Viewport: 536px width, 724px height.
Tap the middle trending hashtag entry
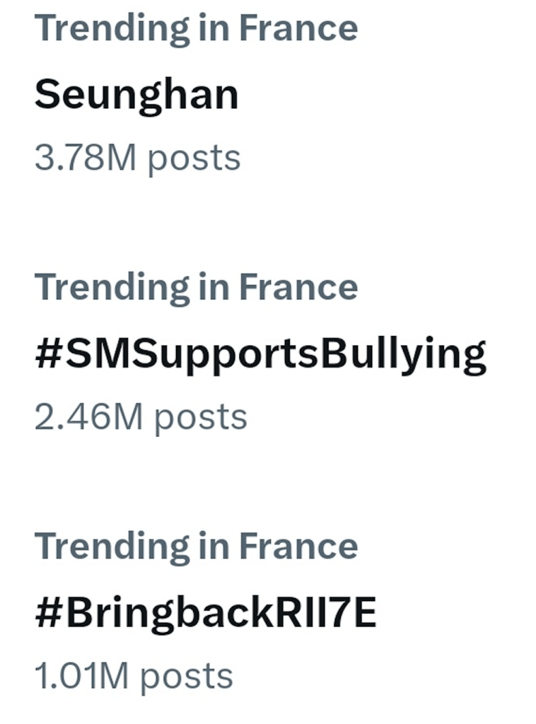coord(260,354)
